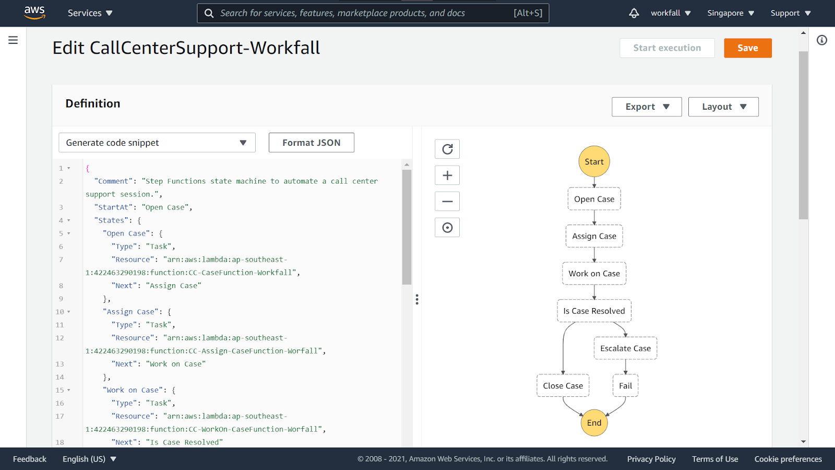Zoom out the workflow graph
This screenshot has height=470, width=835.
point(447,202)
